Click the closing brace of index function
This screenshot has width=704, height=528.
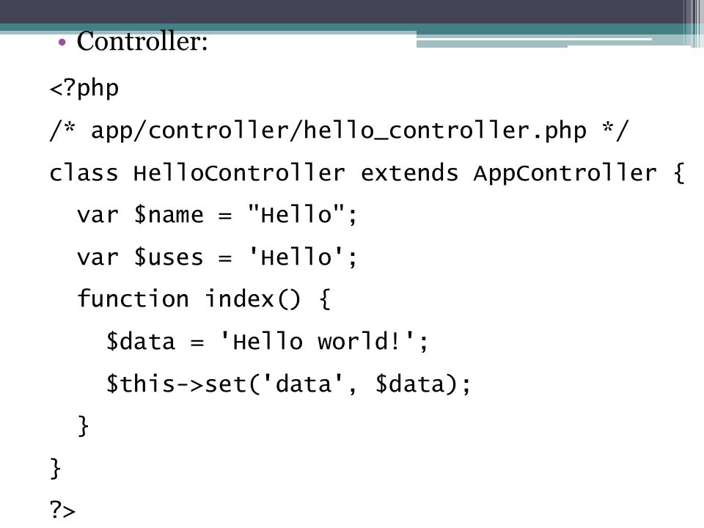[x=83, y=425]
